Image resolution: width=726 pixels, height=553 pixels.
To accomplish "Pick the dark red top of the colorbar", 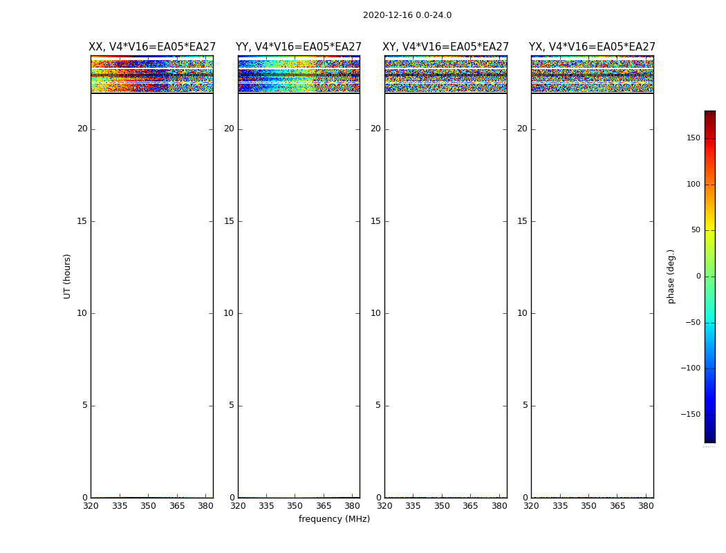I will click(x=709, y=115).
